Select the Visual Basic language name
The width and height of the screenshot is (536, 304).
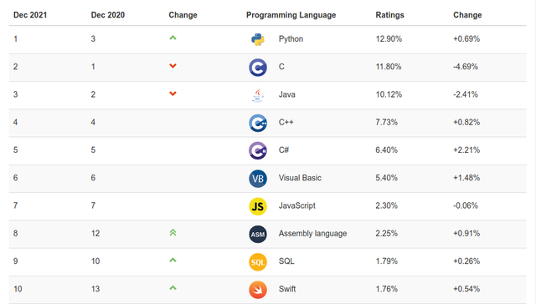coord(300,178)
